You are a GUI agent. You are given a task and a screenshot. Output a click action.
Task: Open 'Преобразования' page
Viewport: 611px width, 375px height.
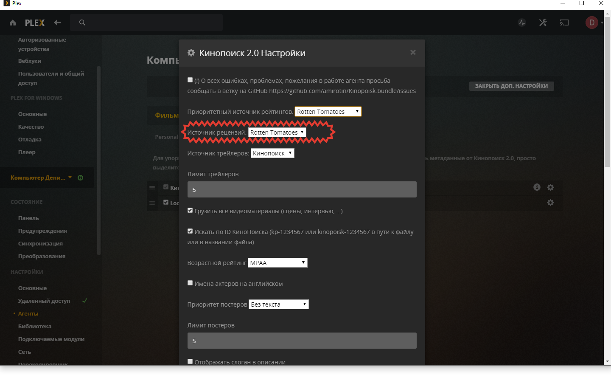click(42, 256)
